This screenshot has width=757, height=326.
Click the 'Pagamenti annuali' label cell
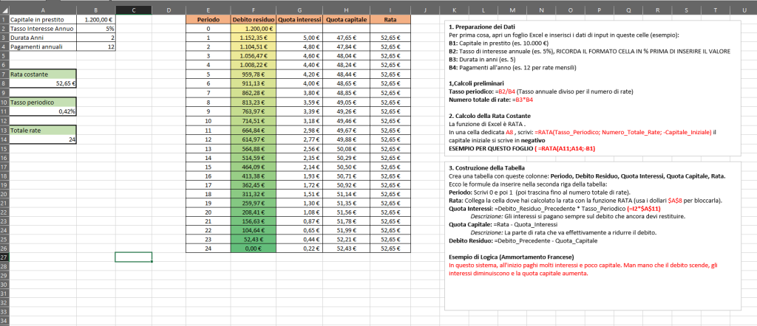click(38, 46)
